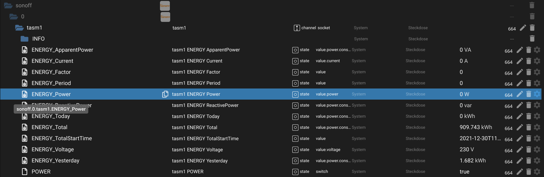Click the tasm1 ENERGY Voltage name cell
This screenshot has width=544, height=177.
pos(197,150)
